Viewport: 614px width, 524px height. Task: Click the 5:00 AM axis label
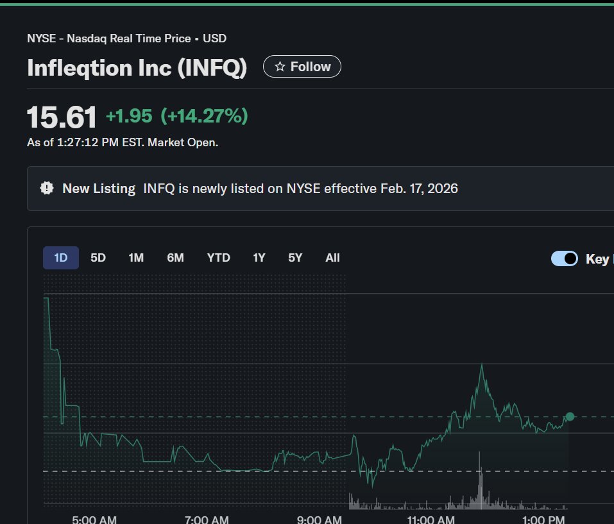94,520
